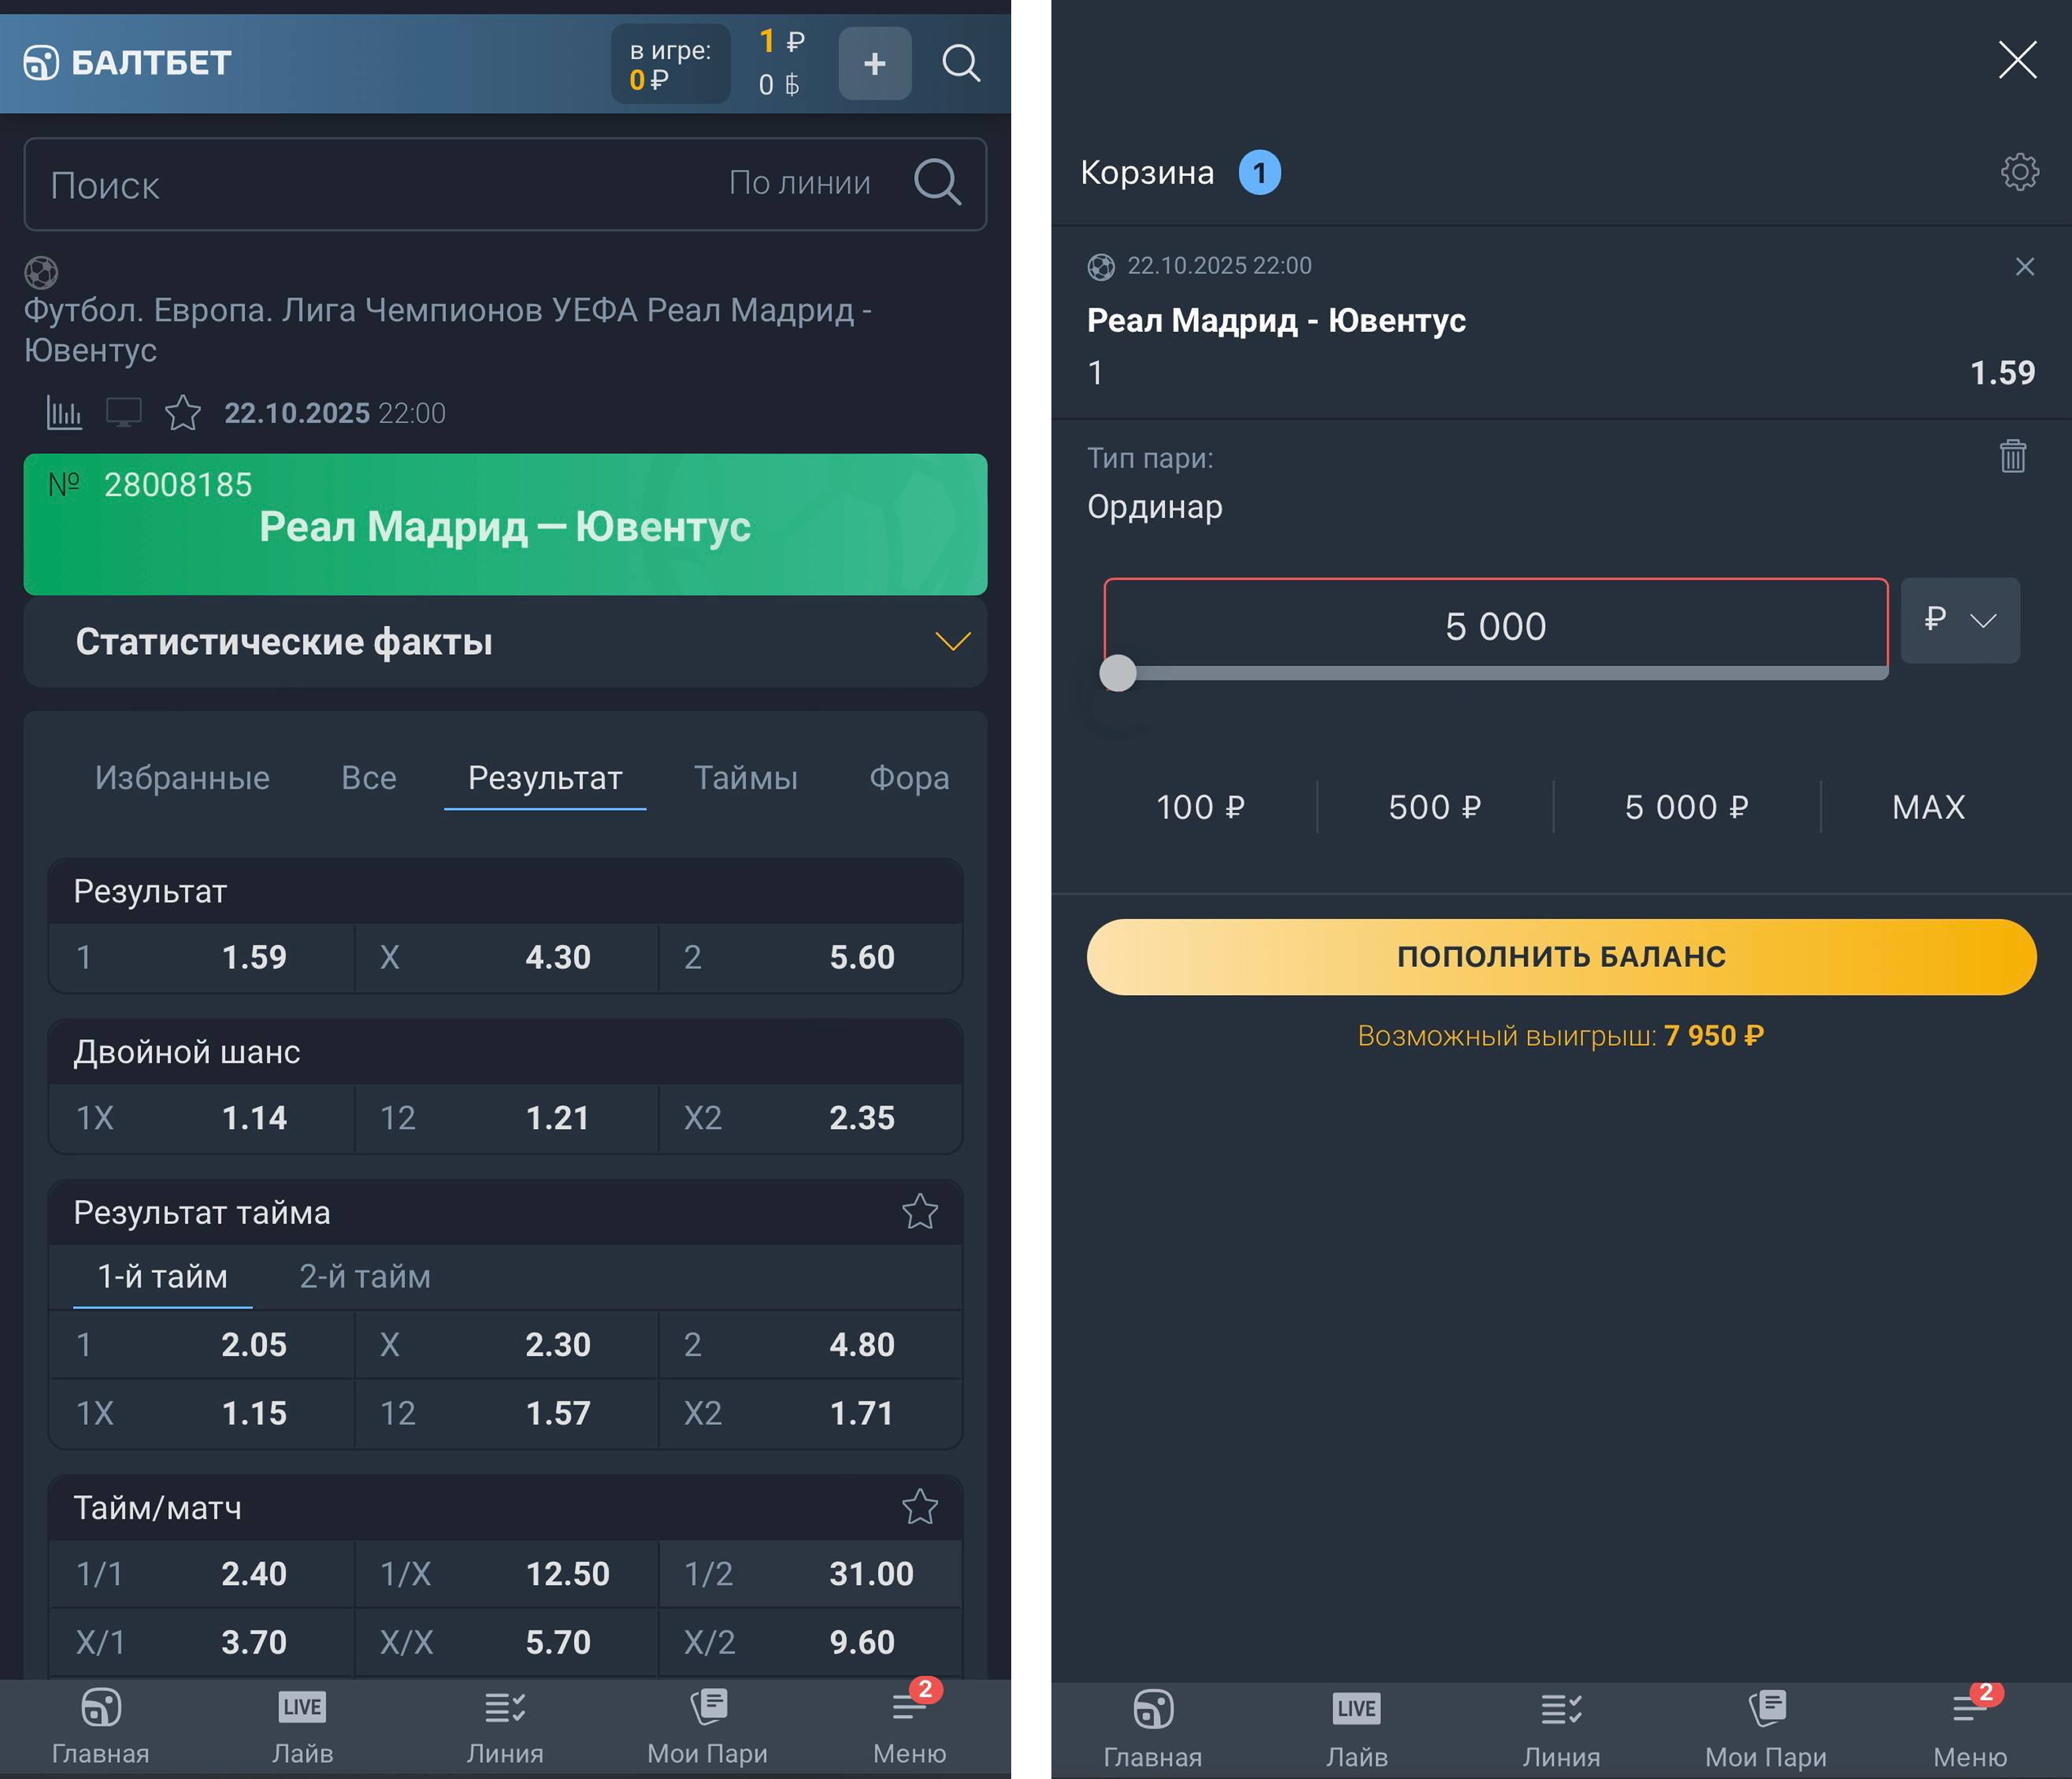Viewport: 2072px width, 1779px height.
Task: Click the stake amount slider handle
Action: pyautogui.click(x=1118, y=673)
